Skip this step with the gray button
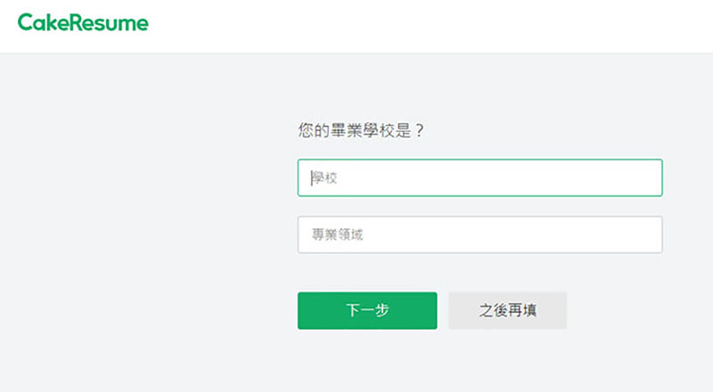The height and width of the screenshot is (392, 713). click(x=507, y=311)
